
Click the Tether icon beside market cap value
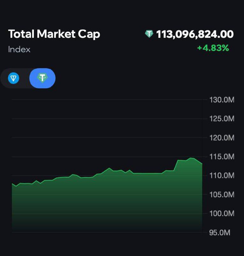pyautogui.click(x=149, y=34)
